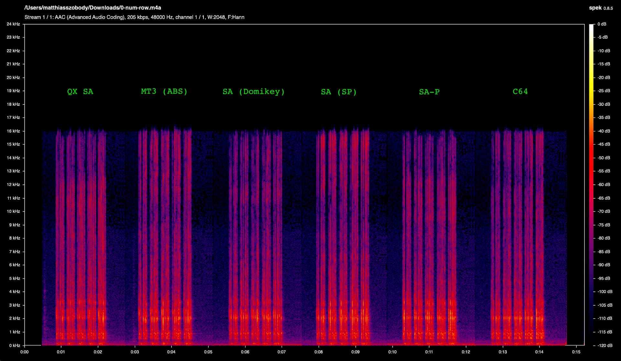The height and width of the screenshot is (361, 621).
Task: Click the 16 kHz frequency axis label
Action: coord(13,131)
